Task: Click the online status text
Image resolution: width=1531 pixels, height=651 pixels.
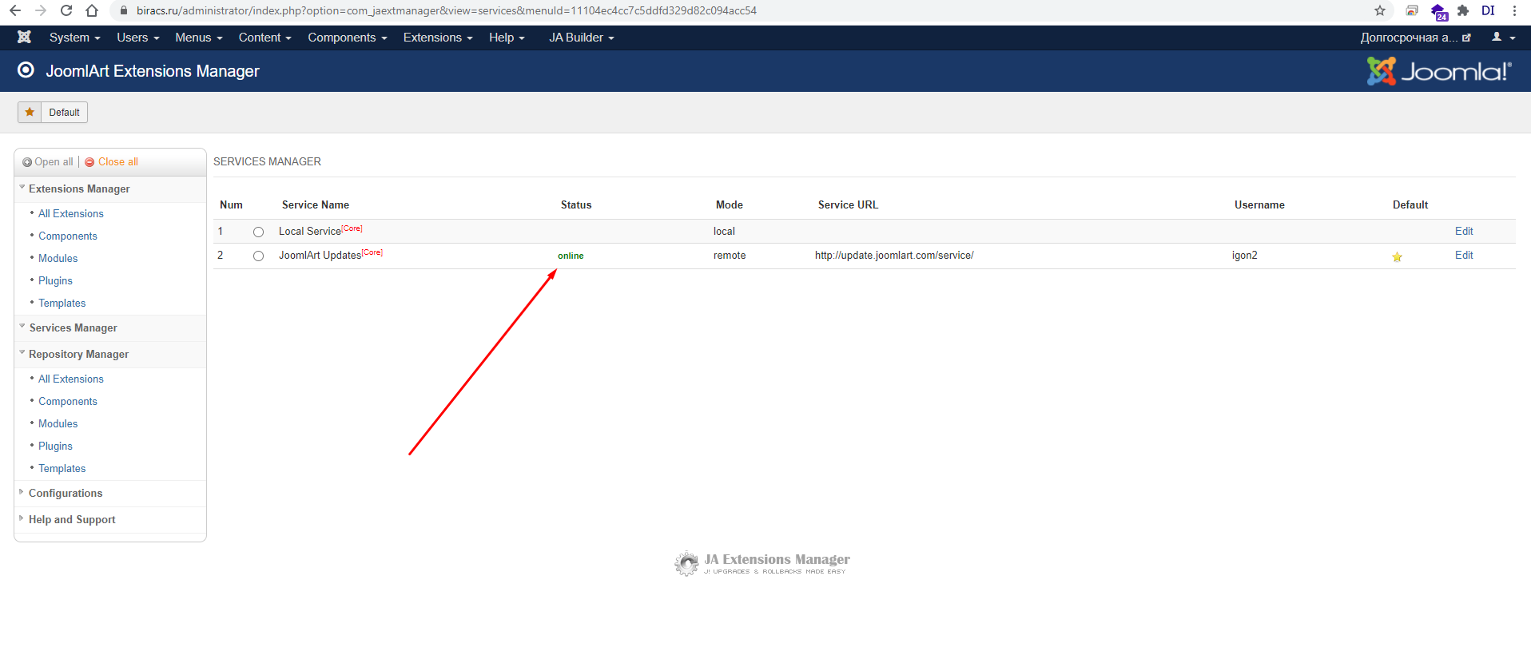Action: point(571,256)
